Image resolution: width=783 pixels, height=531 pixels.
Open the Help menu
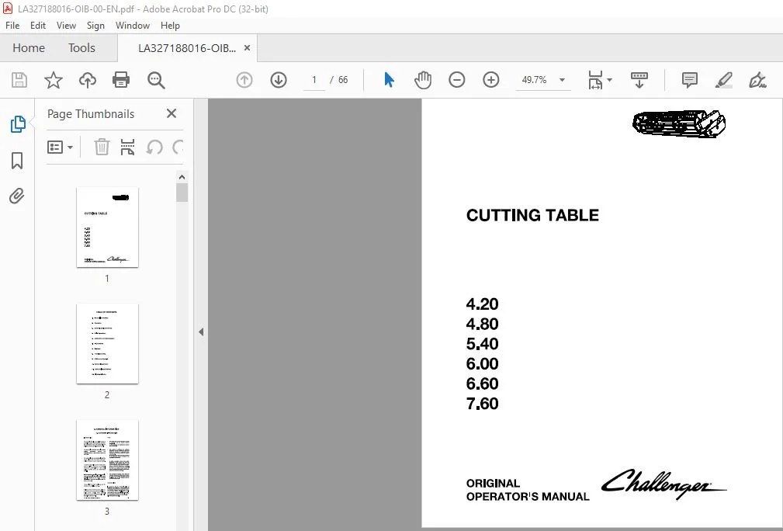[x=170, y=26]
